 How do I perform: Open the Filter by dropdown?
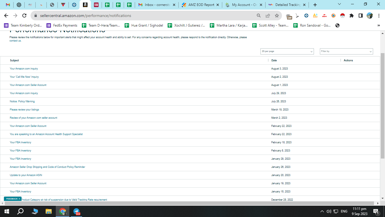tap(346, 51)
